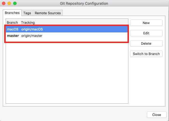Select the Branches tab
The width and height of the screenshot is (169, 121).
coord(12,13)
